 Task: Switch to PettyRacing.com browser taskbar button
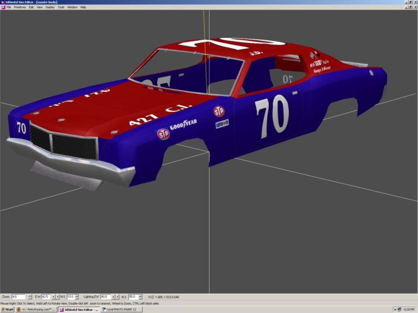[36, 309]
